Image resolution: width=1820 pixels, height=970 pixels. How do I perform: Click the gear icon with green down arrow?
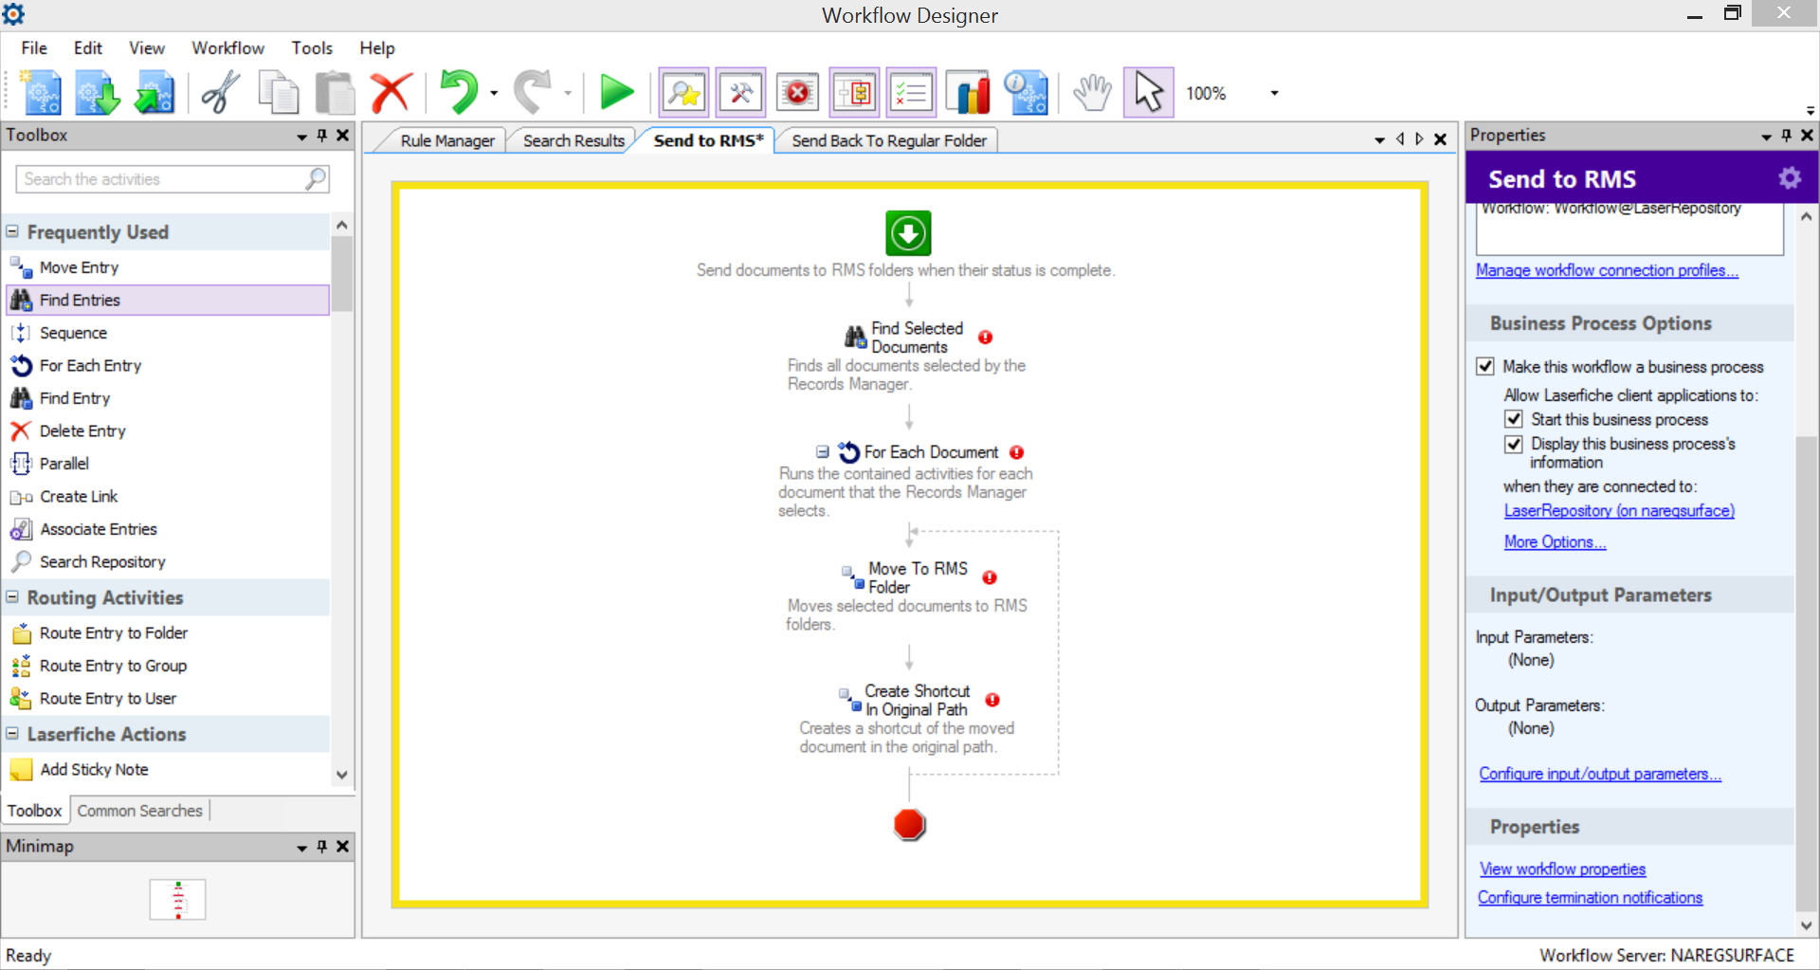98,93
